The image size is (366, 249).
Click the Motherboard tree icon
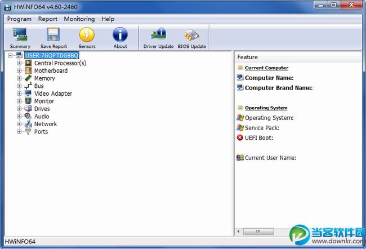[28, 70]
